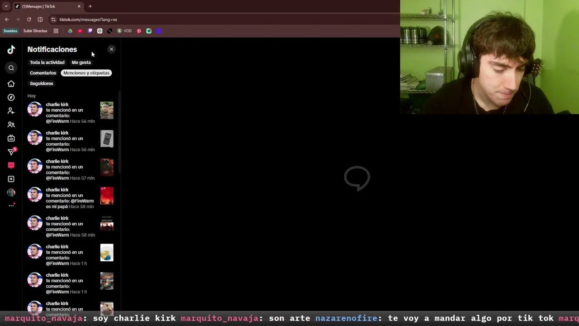
Task: Open the tab search dropdown arrow
Action: point(6,6)
